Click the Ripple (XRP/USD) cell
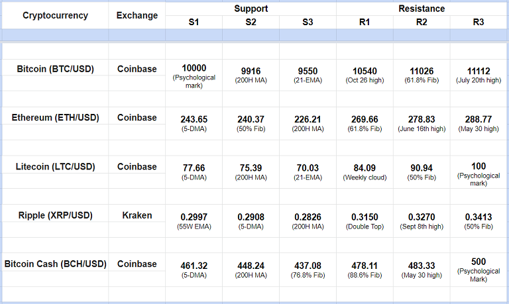This screenshot has width=509, height=304. click(x=55, y=215)
